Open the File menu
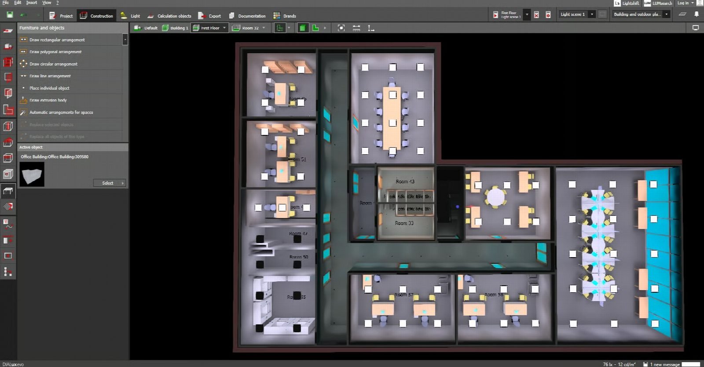Viewport: 704px width, 367px height. [x=5, y=3]
